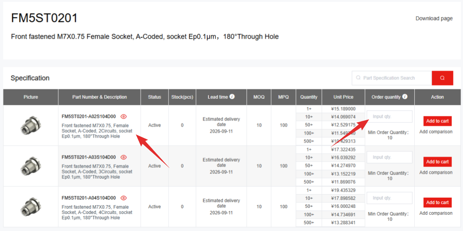Click eye icon beside FM5ST0201-A03S104D00

pos(124,157)
